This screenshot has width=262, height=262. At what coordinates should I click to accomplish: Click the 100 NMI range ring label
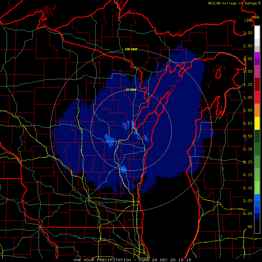[131, 49]
